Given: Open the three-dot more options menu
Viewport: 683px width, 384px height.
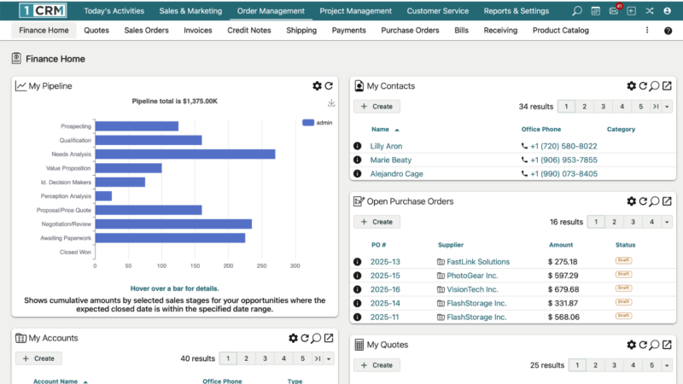Looking at the screenshot, I should tap(646, 30).
